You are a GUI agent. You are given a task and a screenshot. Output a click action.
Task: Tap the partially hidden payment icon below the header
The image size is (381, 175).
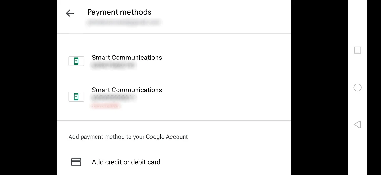tap(76, 33)
